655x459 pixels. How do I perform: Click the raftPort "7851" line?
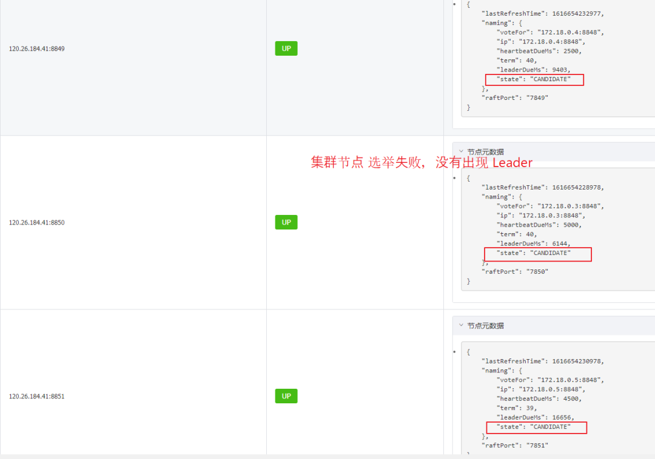click(x=515, y=446)
